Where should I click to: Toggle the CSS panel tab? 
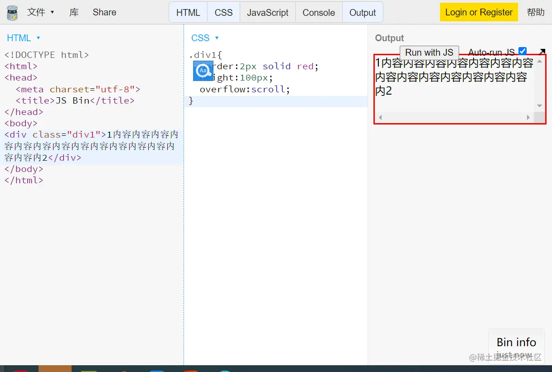[x=223, y=12]
